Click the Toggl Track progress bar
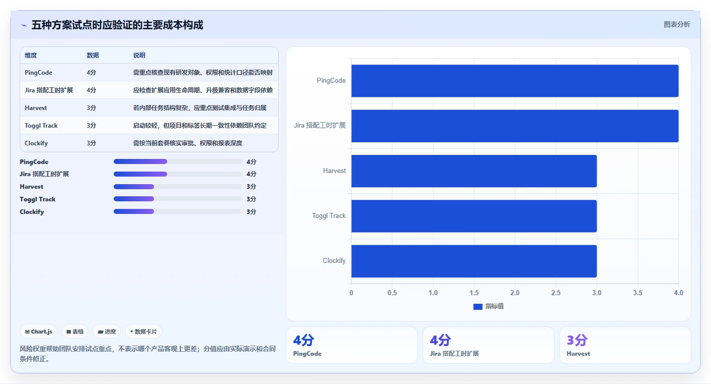The width and height of the screenshot is (711, 384). coord(178,199)
